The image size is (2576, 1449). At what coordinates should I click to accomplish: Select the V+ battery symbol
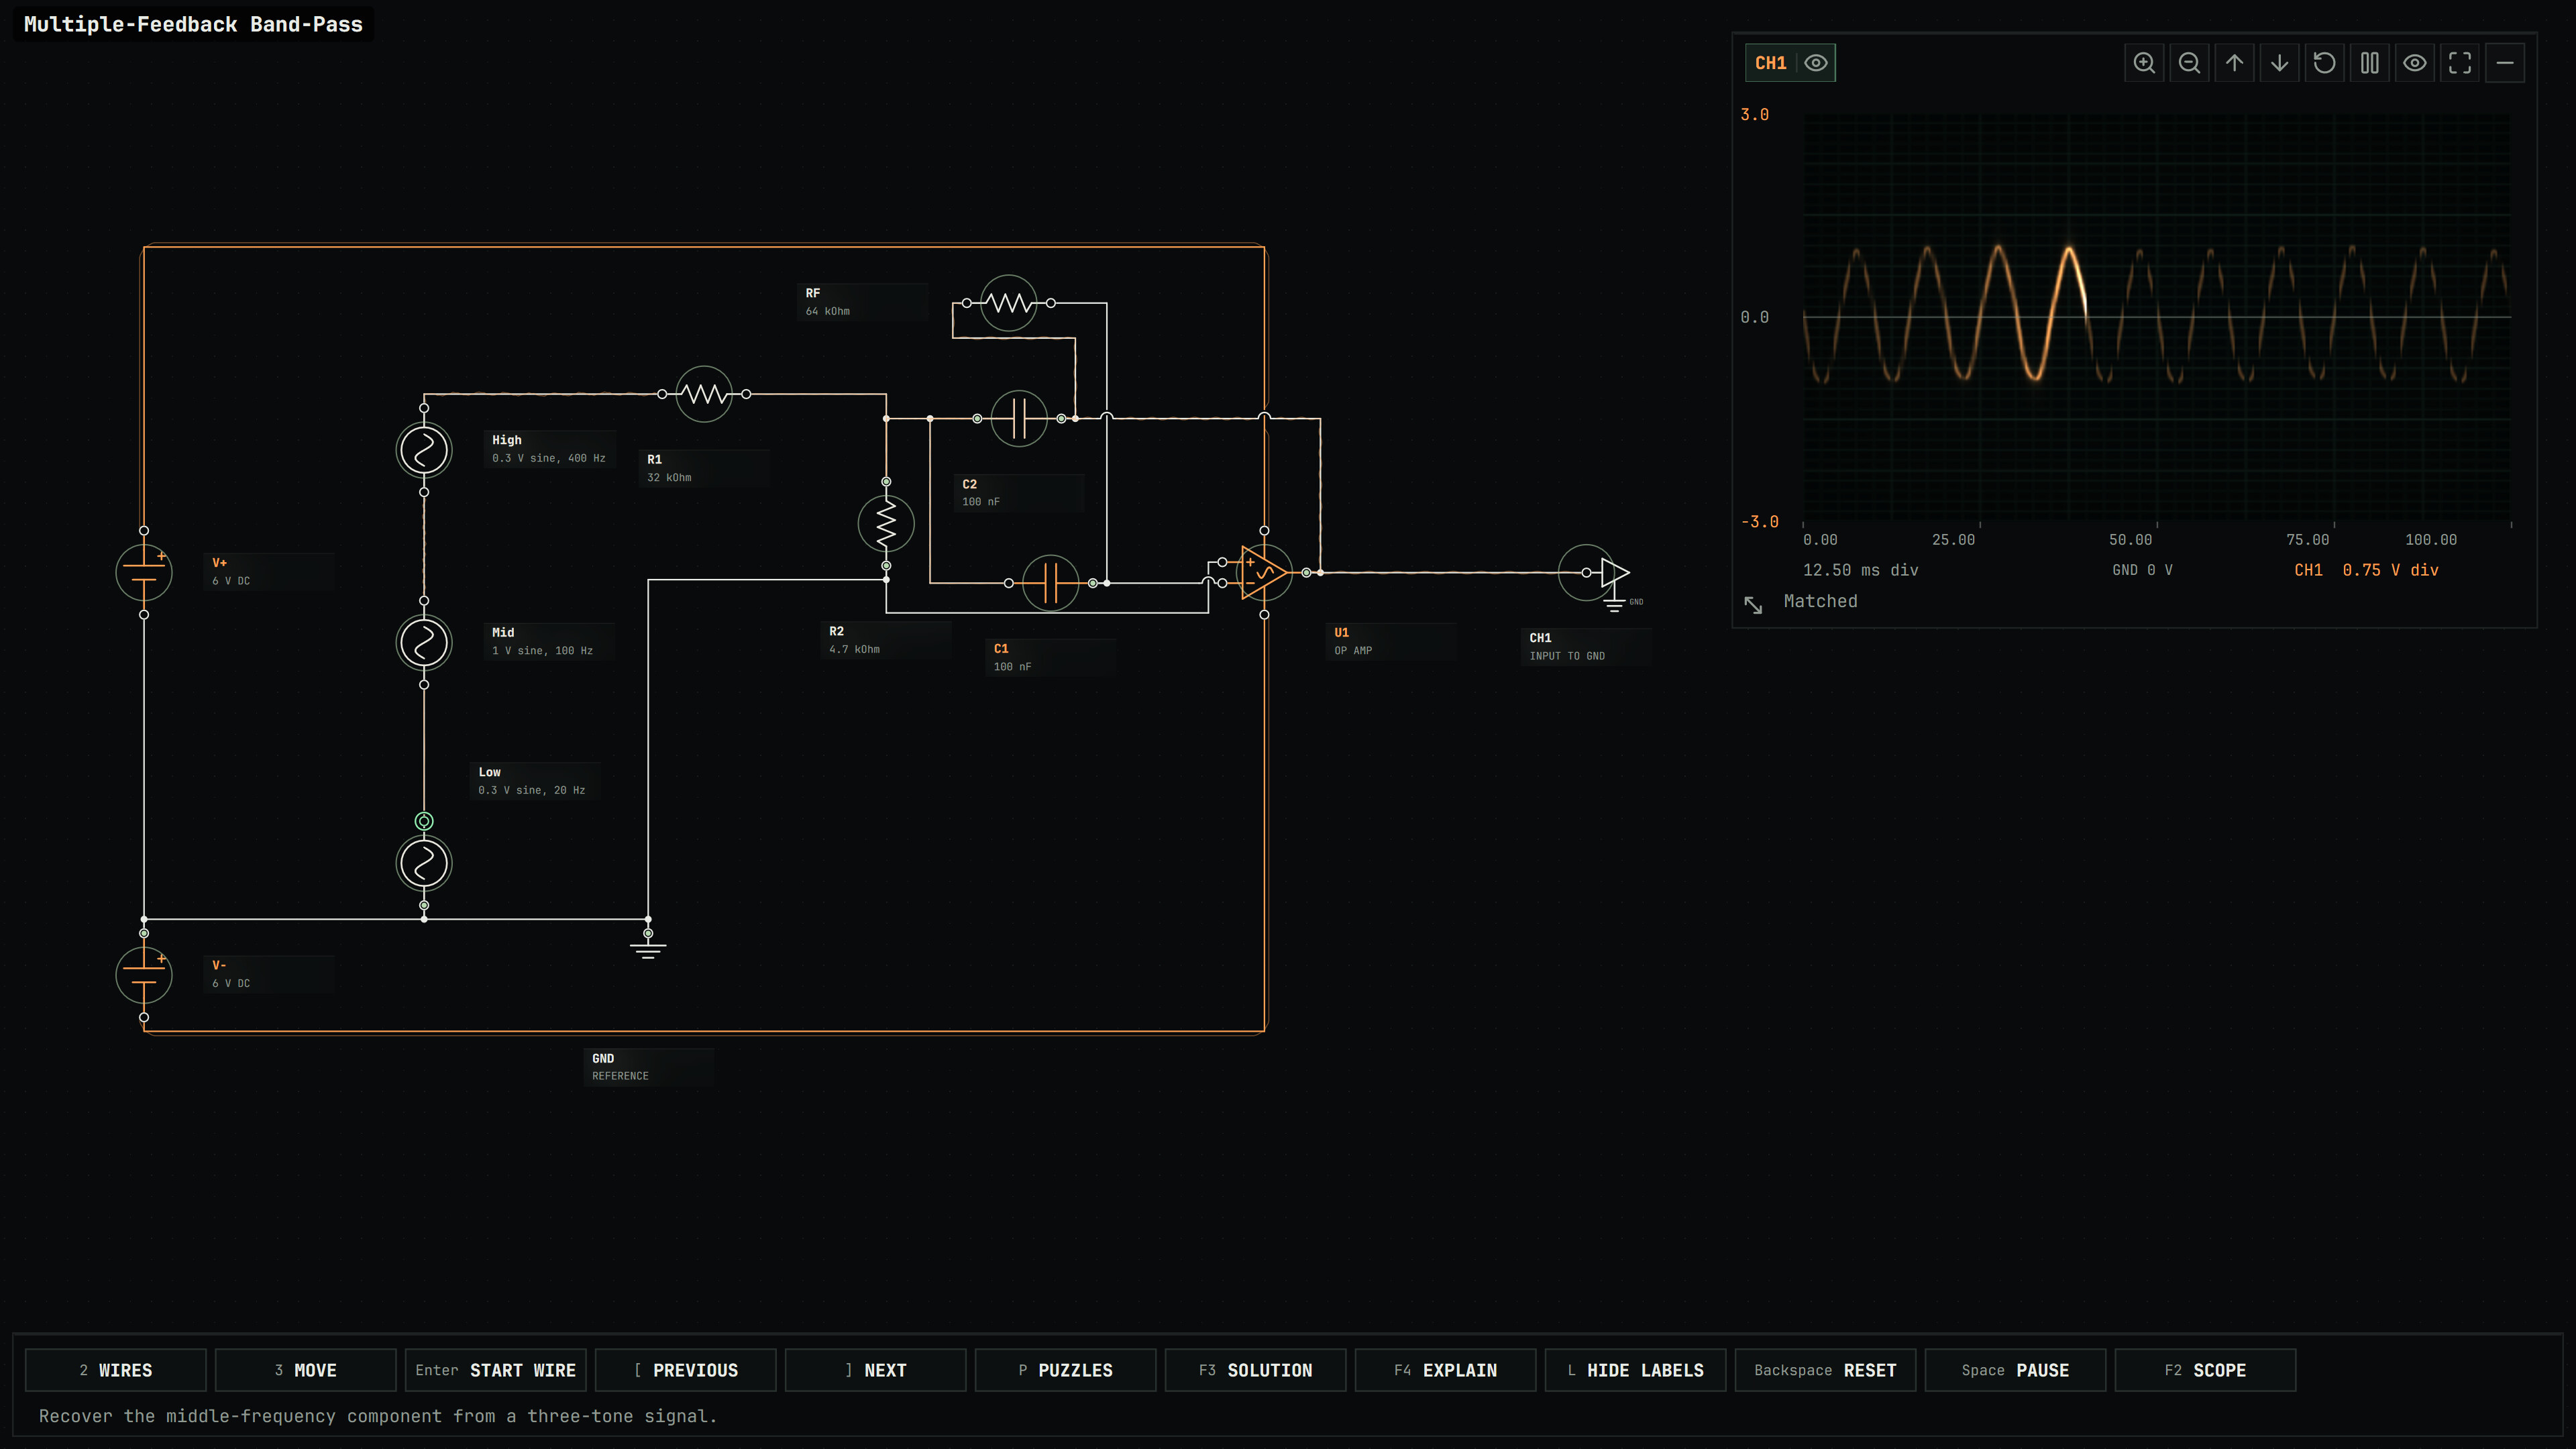point(144,573)
